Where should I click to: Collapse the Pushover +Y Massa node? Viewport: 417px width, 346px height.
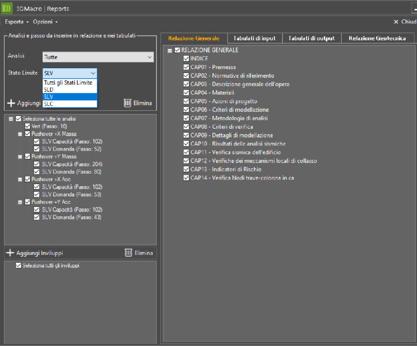point(20,157)
